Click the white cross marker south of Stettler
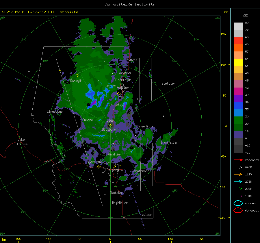The width and height of the screenshot is (260, 243). pos(163,116)
